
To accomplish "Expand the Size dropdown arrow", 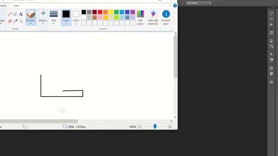I will click(53, 23).
